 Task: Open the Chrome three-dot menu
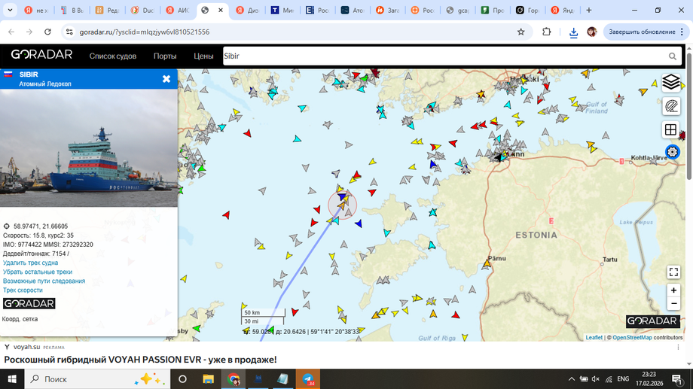(x=682, y=32)
